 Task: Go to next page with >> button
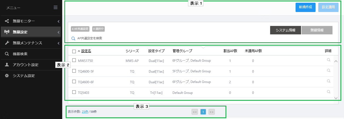click(211, 112)
